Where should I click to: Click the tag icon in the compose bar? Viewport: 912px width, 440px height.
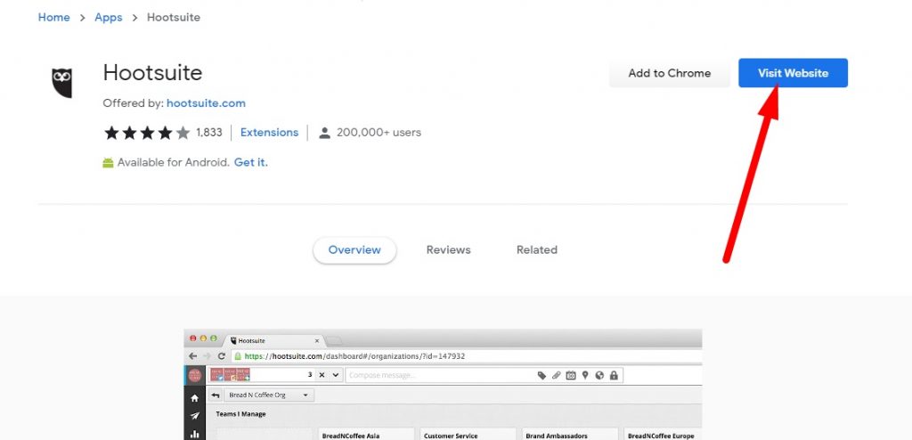tap(541, 375)
